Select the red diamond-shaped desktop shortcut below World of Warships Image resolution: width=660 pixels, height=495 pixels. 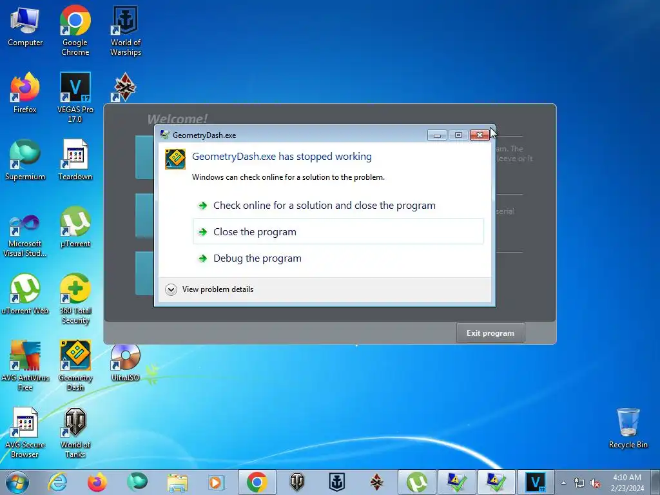coord(124,87)
